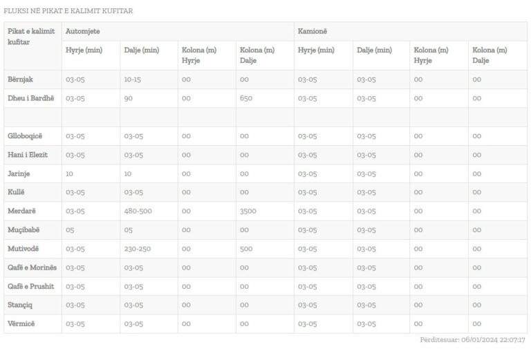Select the Vërmicë row label

(x=20, y=323)
